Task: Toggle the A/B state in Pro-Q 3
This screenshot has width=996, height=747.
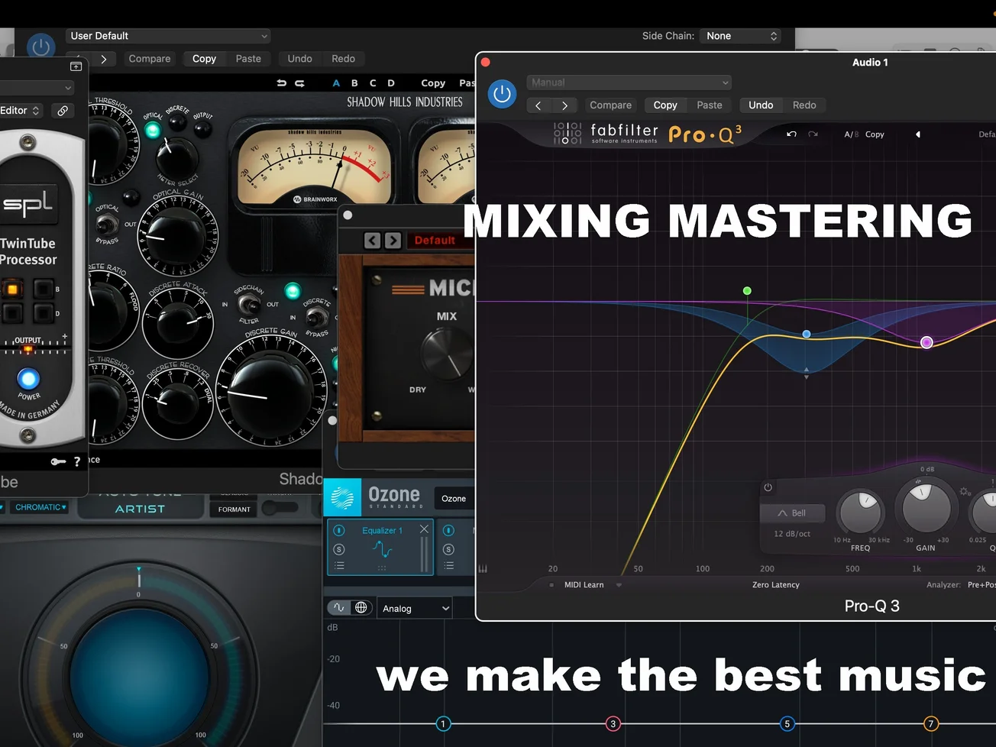Action: click(x=851, y=134)
